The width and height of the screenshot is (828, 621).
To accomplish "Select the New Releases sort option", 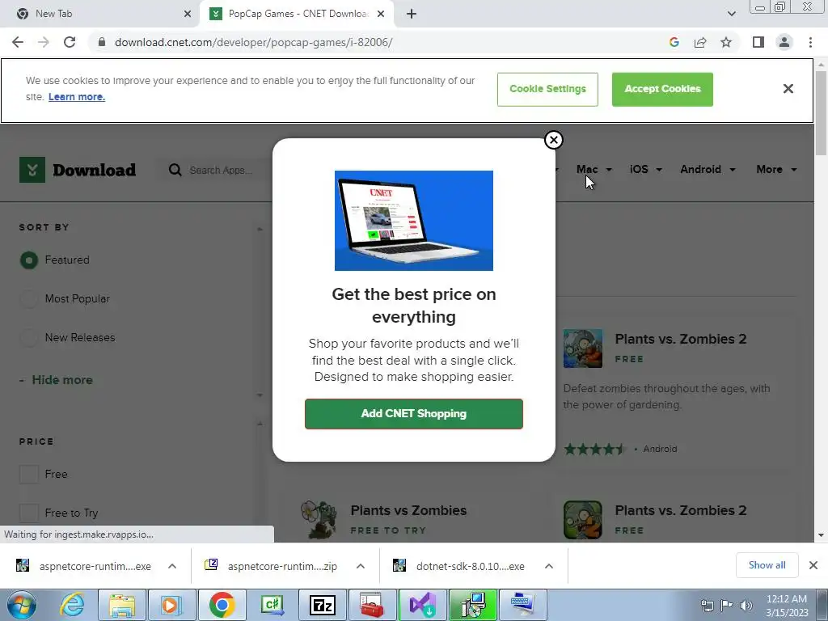I will (x=29, y=337).
